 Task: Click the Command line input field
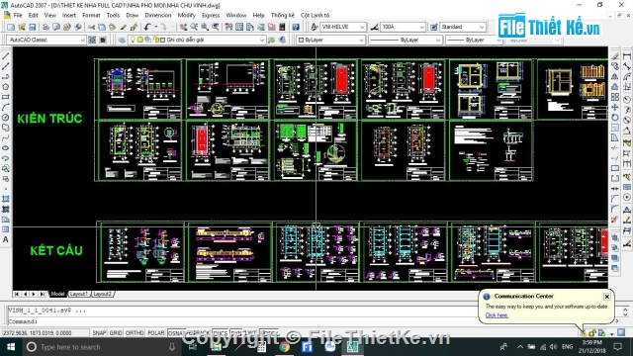click(x=311, y=321)
